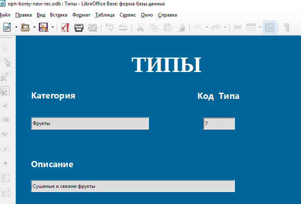This screenshot has height=204, width=301.
Task: Open the Undo history dropdown arrow
Action: click(207, 27)
